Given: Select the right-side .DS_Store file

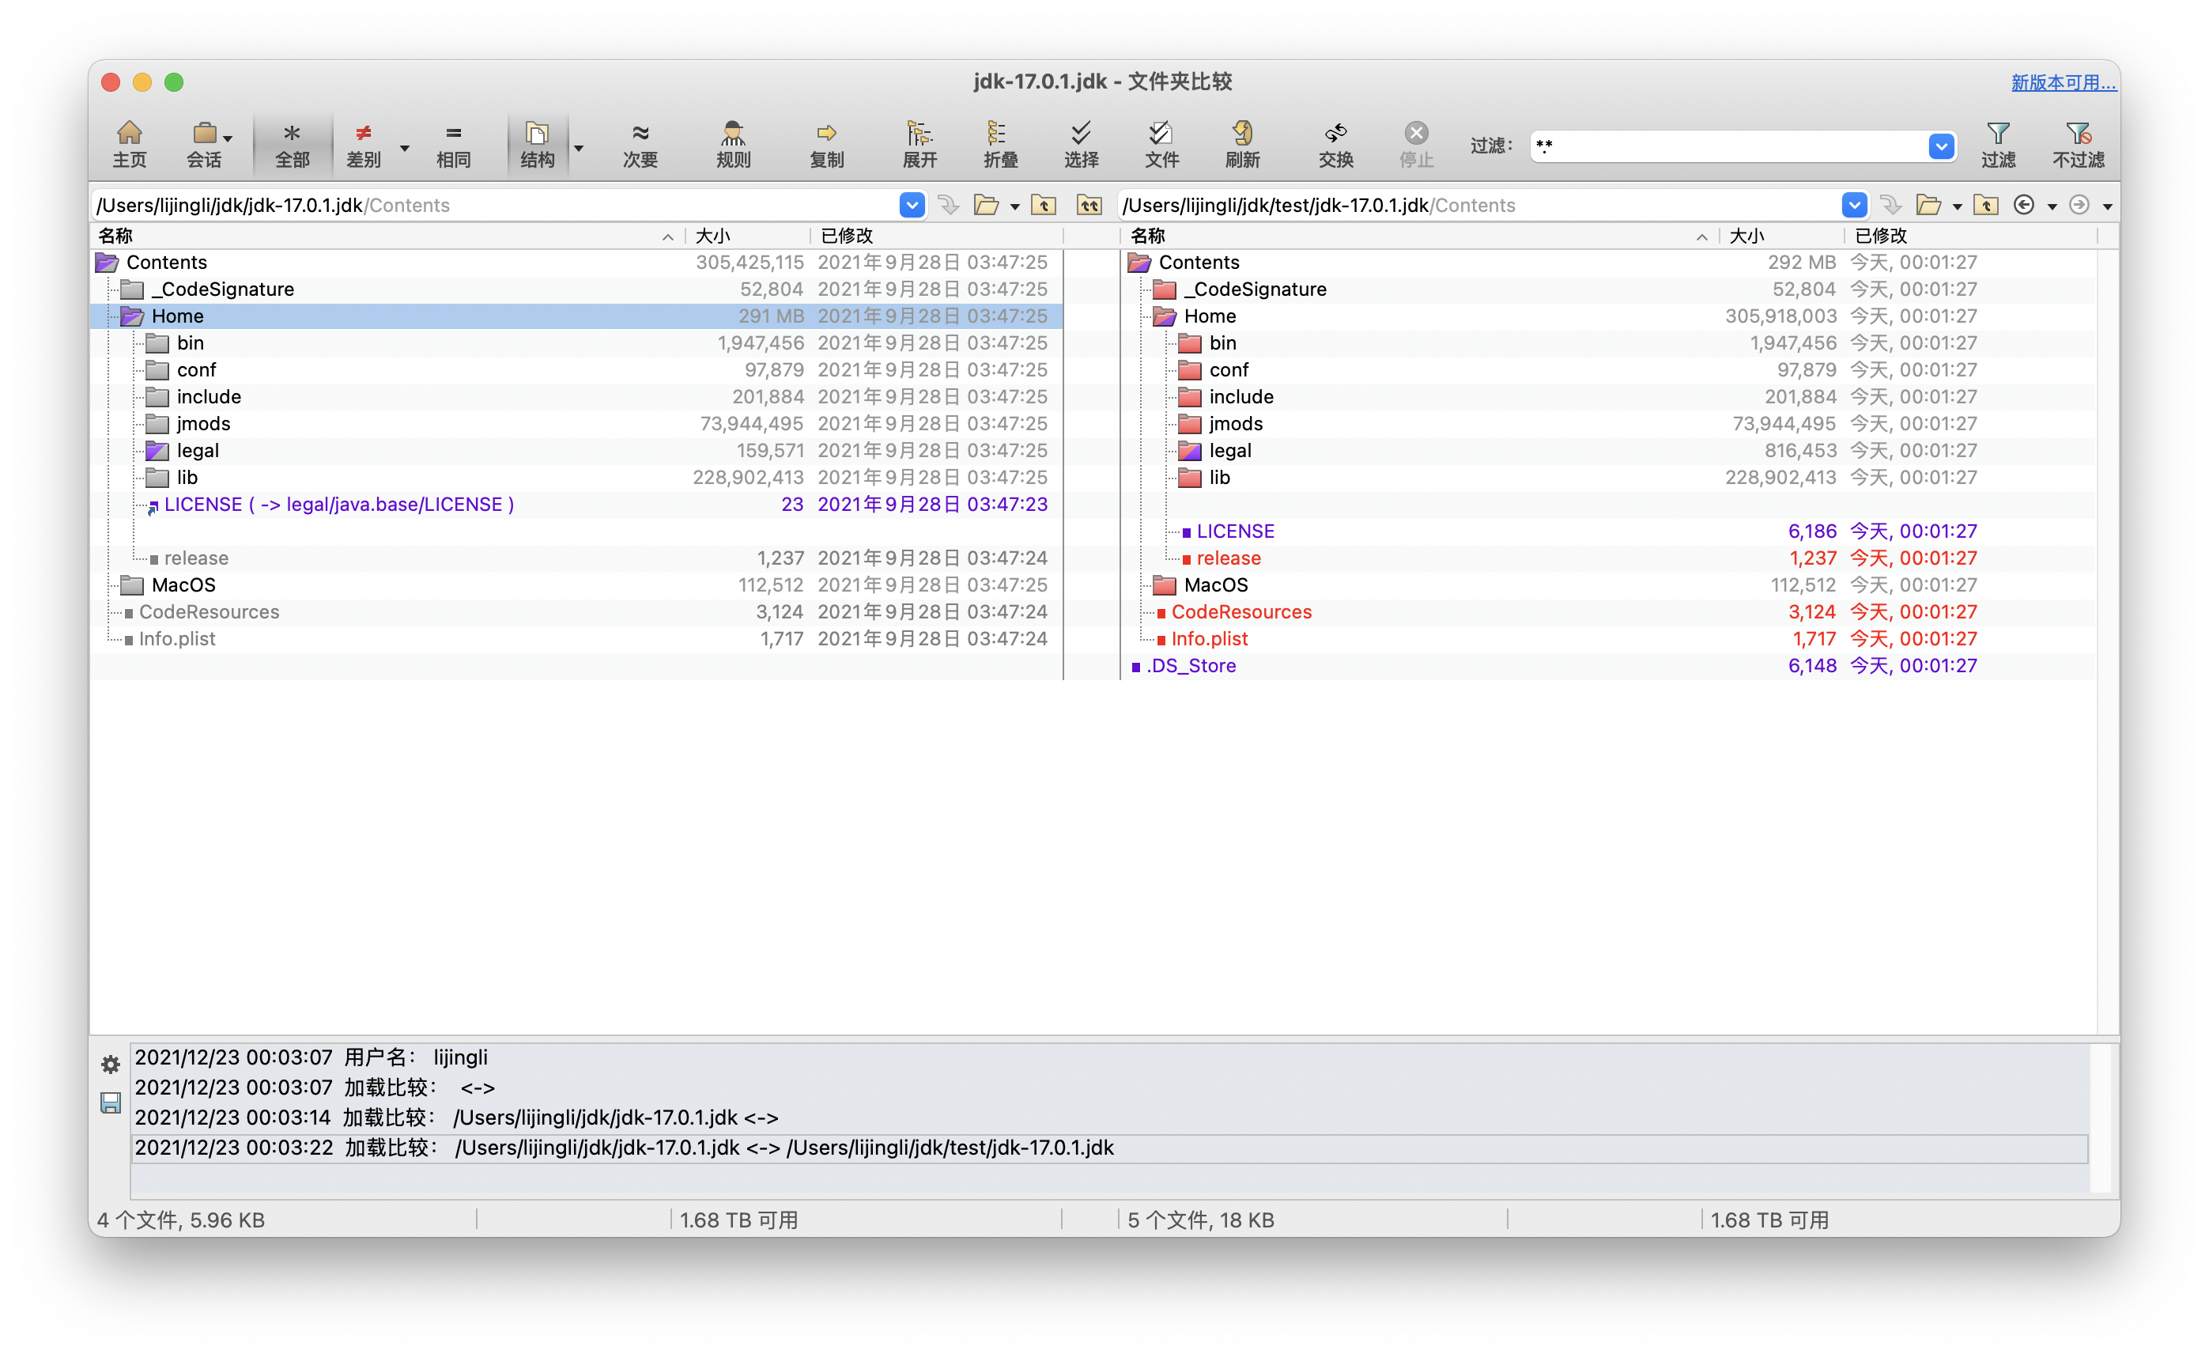Looking at the screenshot, I should tap(1191, 666).
